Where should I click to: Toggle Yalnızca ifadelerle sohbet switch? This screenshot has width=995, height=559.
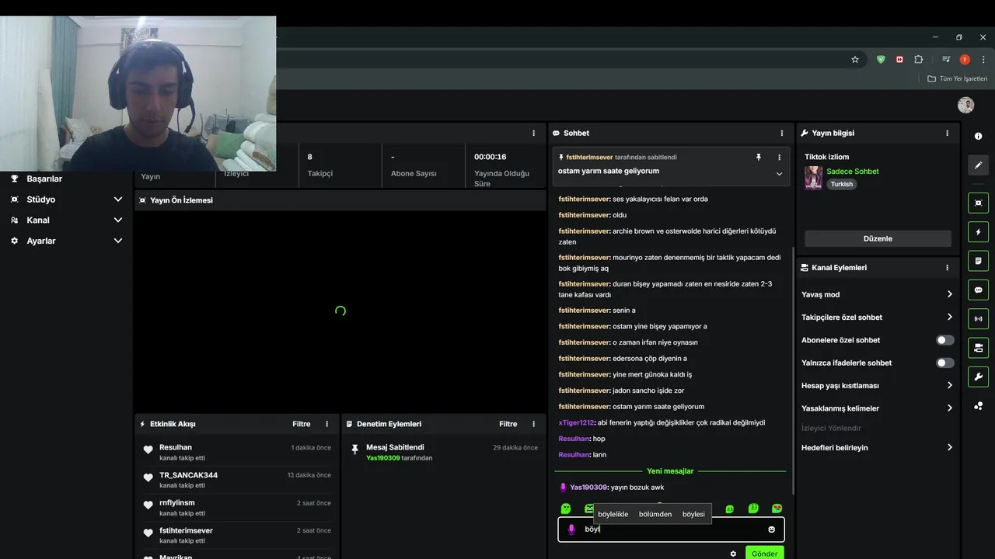point(945,363)
